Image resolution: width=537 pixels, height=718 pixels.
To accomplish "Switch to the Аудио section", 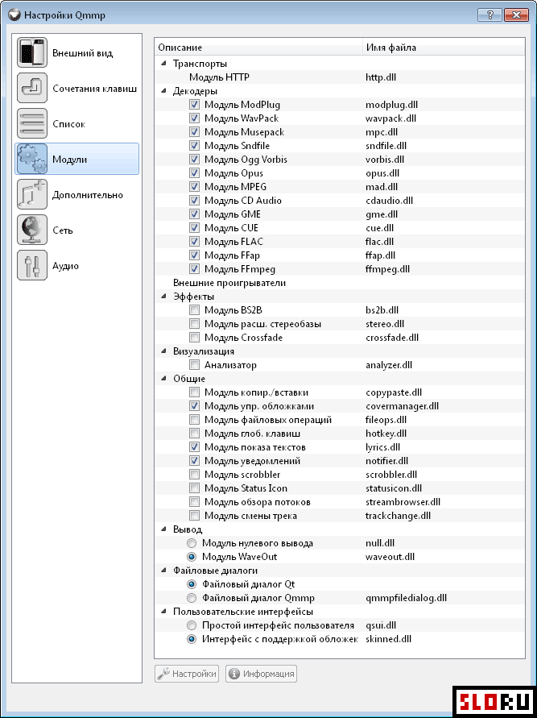I will (76, 266).
